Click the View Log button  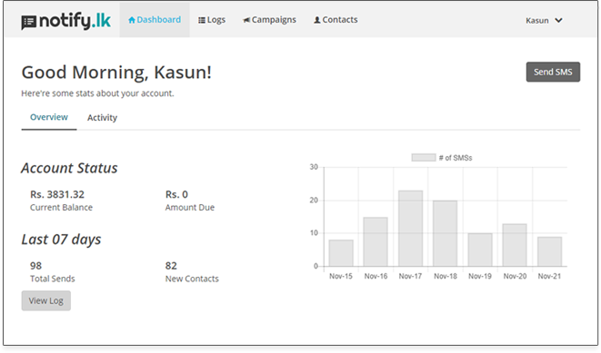tap(46, 300)
